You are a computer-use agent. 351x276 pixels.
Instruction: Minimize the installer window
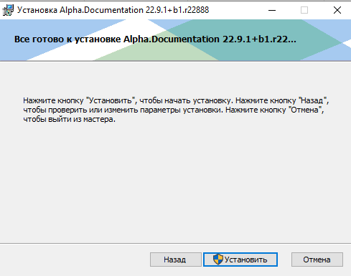pos(272,10)
